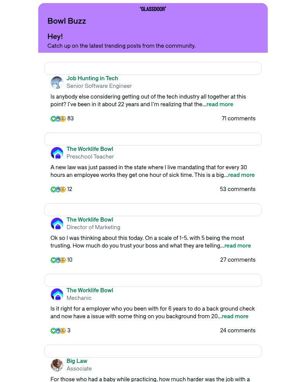Click reaction icons beside 12 count
Image resolution: width=306 pixels, height=382 pixels.
tap(58, 189)
